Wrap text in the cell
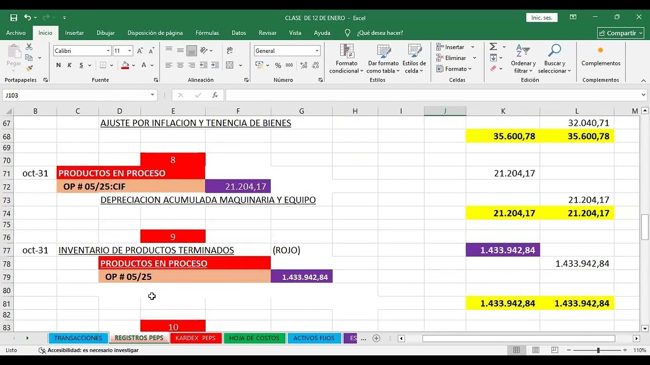The width and height of the screenshot is (650, 365). (230, 50)
